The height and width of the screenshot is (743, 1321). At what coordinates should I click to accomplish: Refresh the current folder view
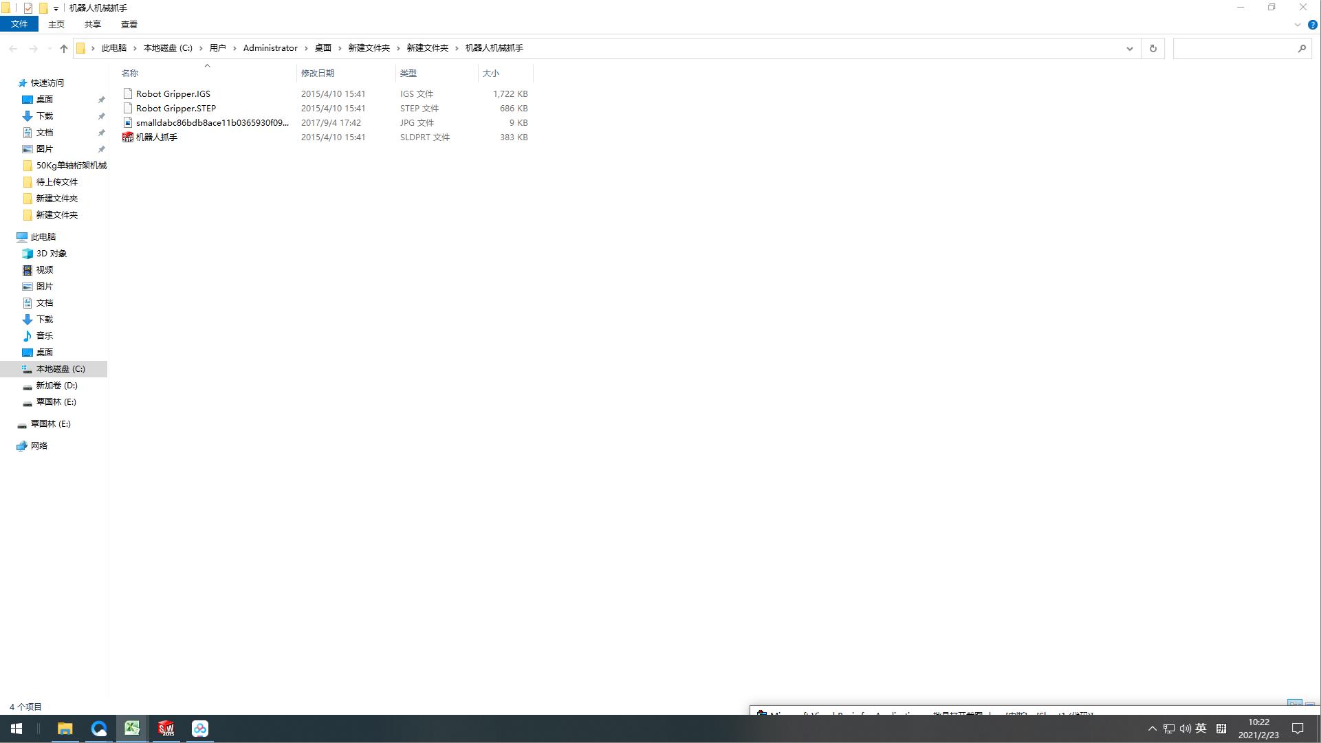click(1153, 48)
